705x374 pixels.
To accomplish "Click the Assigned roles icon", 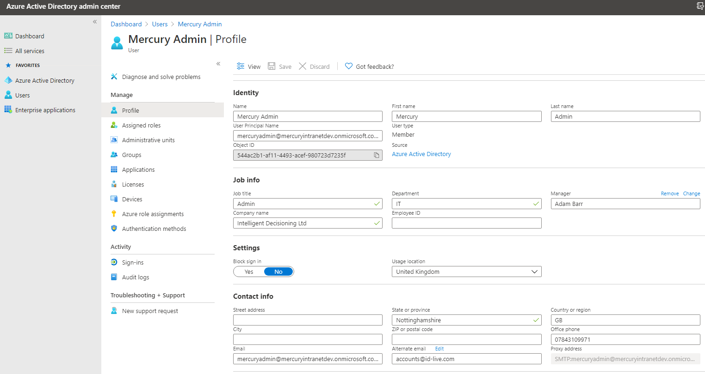I will click(114, 125).
